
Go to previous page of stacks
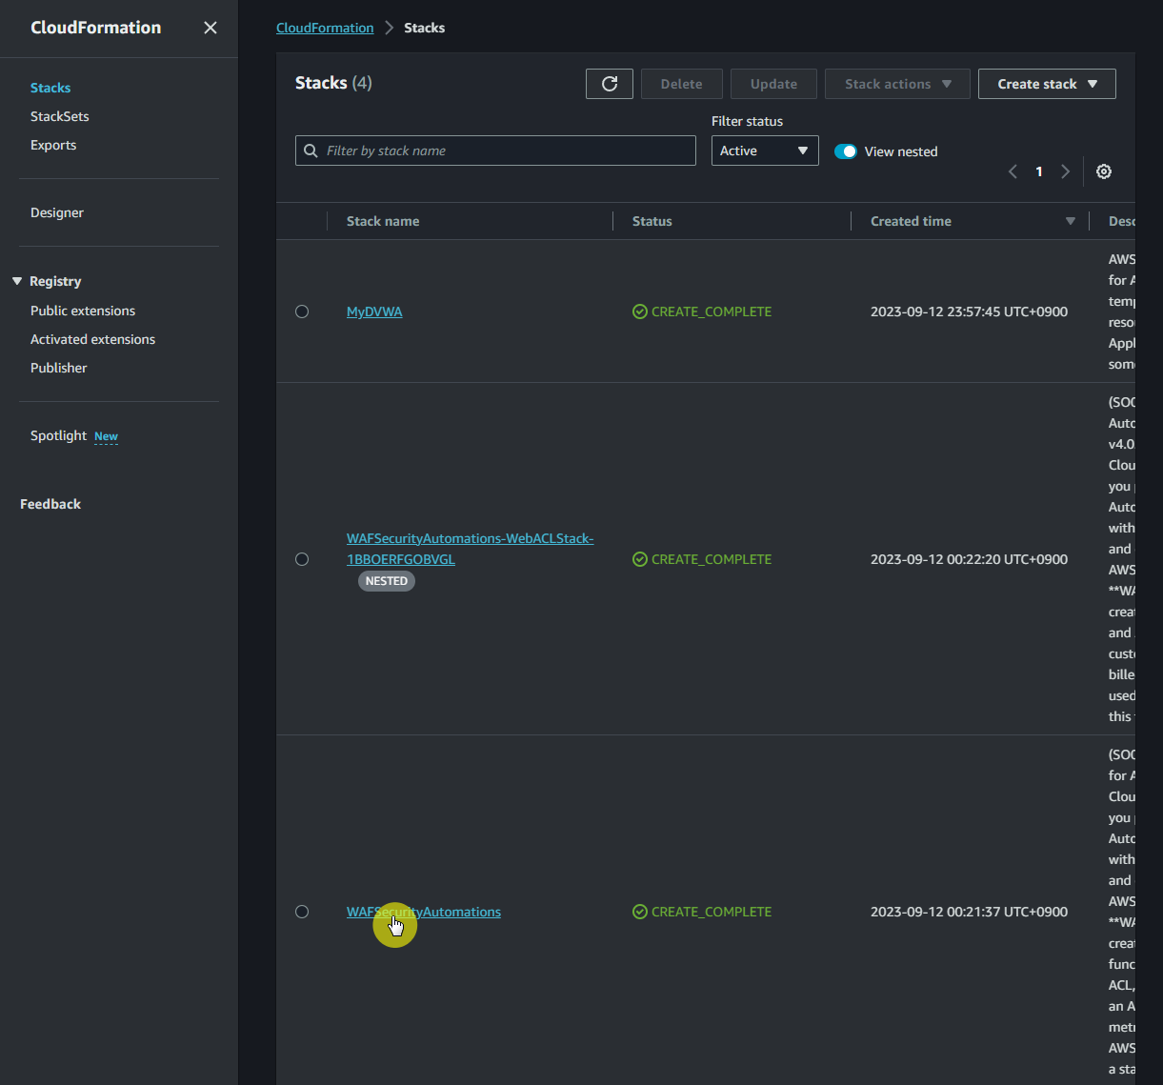click(1013, 171)
